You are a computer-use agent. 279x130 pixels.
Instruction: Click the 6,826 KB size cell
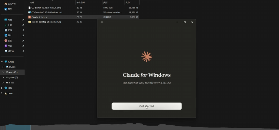tap(134, 17)
